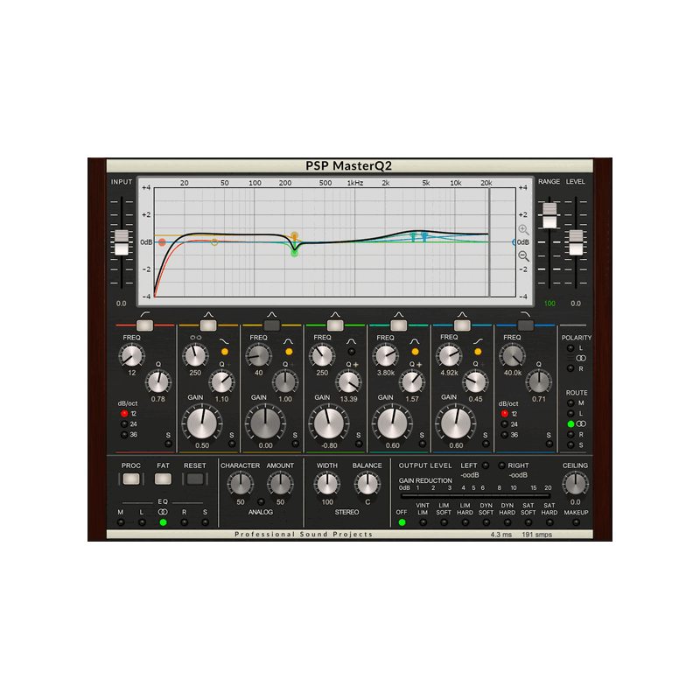700x700 pixels.
Task: Toggle the green band enable button
Action: [335, 325]
